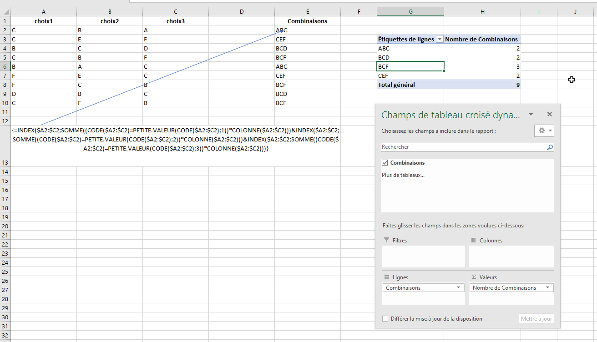Select row 6 header
The height and width of the screenshot is (342, 597).
point(5,66)
